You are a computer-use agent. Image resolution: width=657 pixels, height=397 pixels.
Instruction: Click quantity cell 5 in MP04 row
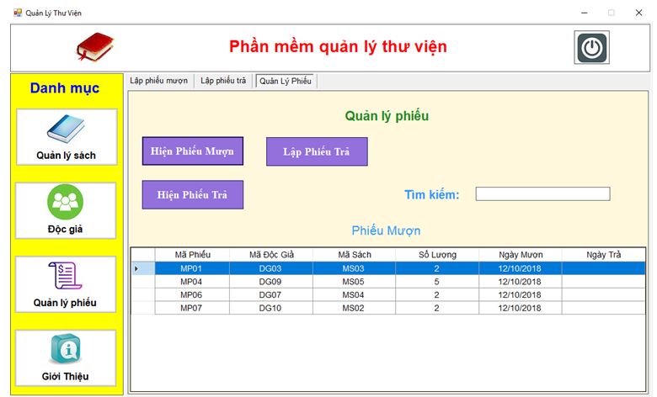[x=437, y=282]
